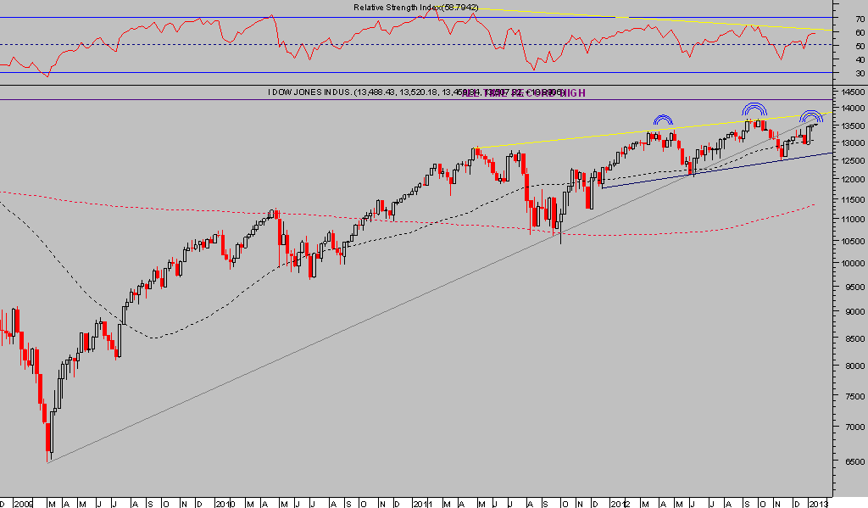Select the first triple-arc marker near April 2012
The height and width of the screenshot is (508, 868).
pos(663,121)
